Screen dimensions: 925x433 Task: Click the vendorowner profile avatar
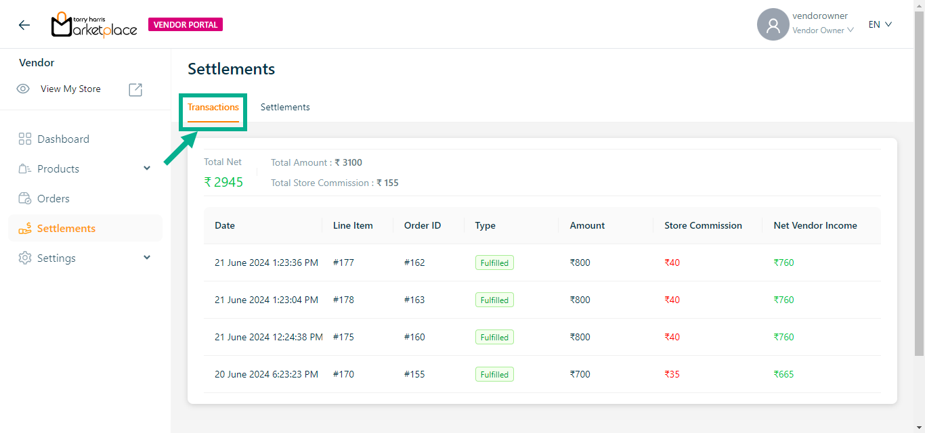pyautogui.click(x=773, y=25)
